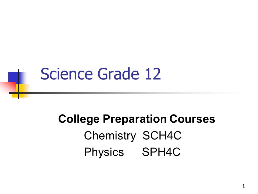Image resolution: width=258 pixels, height=194 pixels.
Task: Select the course code SPH4C
Action: [161, 152]
